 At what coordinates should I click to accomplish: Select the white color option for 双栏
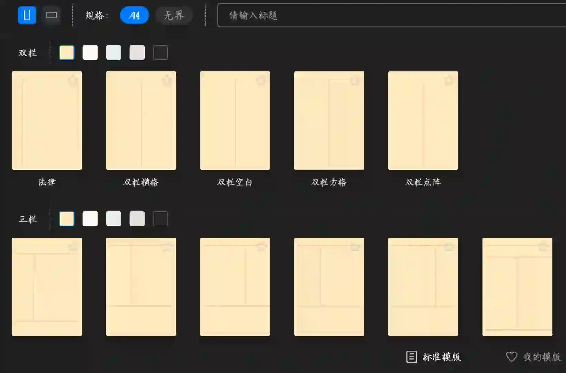point(90,52)
